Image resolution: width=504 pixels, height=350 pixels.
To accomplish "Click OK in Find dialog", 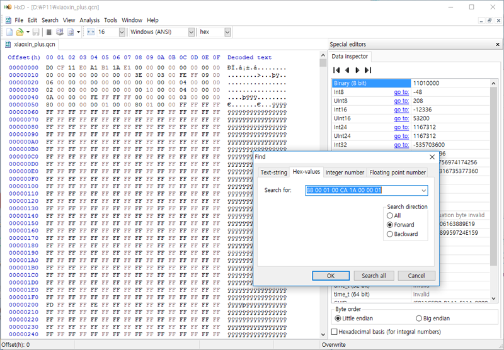I will (x=331, y=276).
